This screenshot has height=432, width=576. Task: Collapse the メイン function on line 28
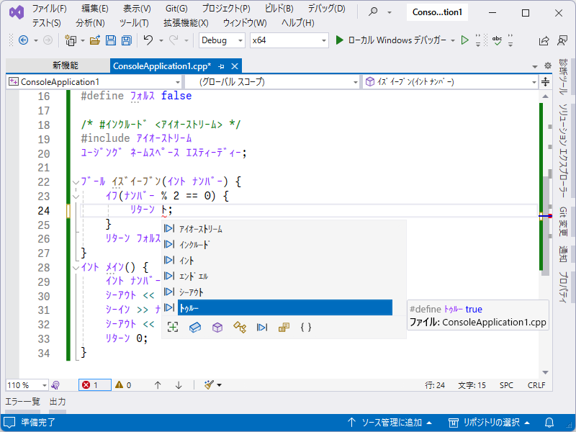76,266
